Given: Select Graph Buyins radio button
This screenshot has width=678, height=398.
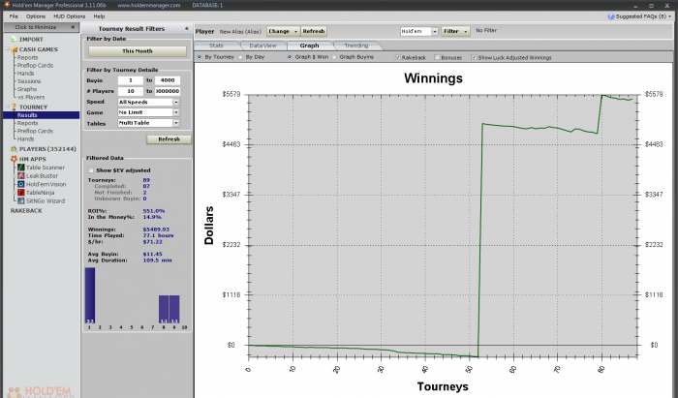Looking at the screenshot, I should [x=334, y=57].
